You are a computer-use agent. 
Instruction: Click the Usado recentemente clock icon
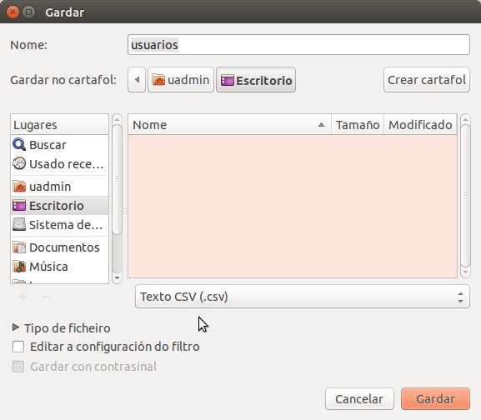[19, 163]
